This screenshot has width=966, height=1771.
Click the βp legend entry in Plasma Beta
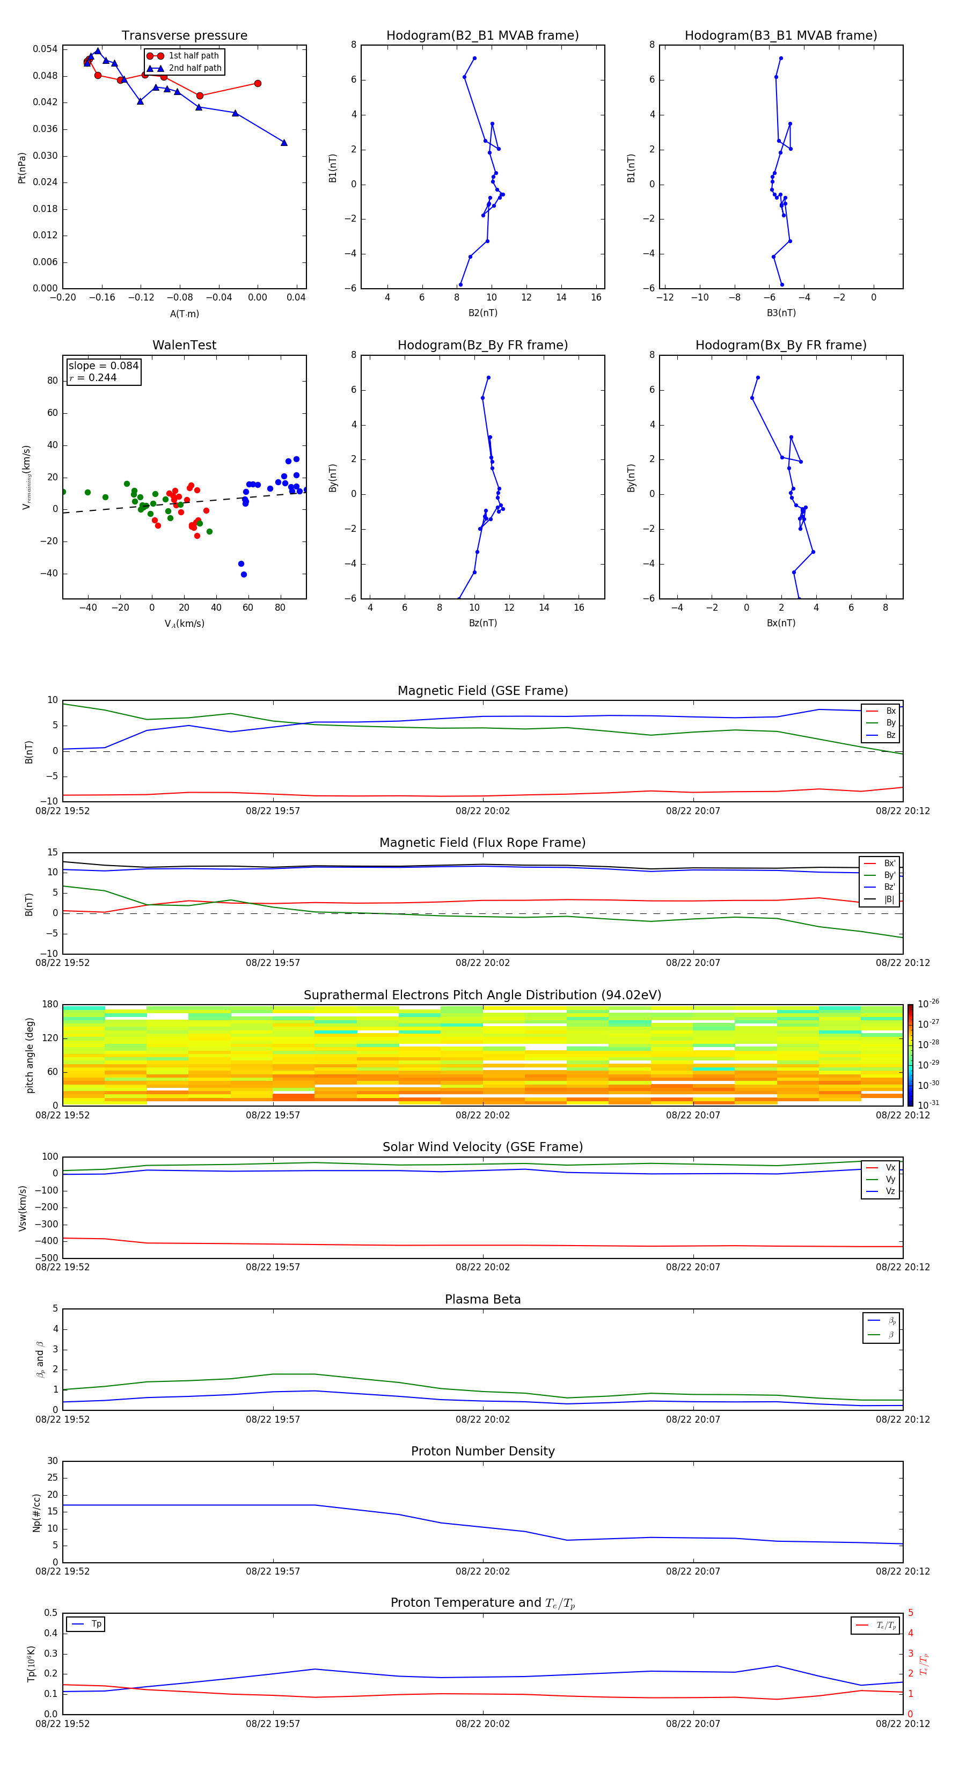click(x=881, y=1321)
